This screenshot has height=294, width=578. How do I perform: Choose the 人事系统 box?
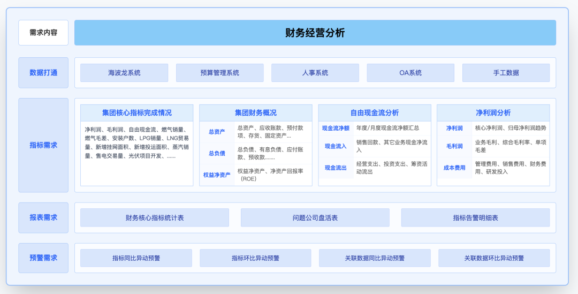coord(315,73)
